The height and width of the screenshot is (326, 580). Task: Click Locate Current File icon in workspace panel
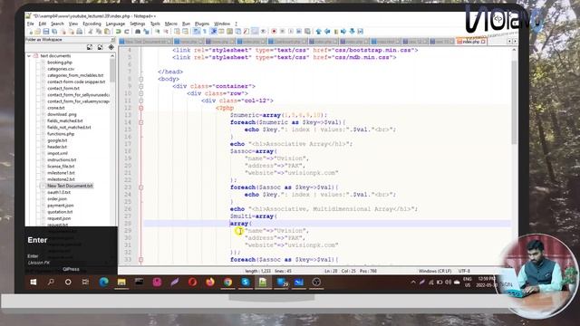111,47
